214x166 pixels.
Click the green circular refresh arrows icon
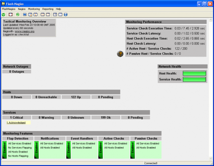point(17,15)
